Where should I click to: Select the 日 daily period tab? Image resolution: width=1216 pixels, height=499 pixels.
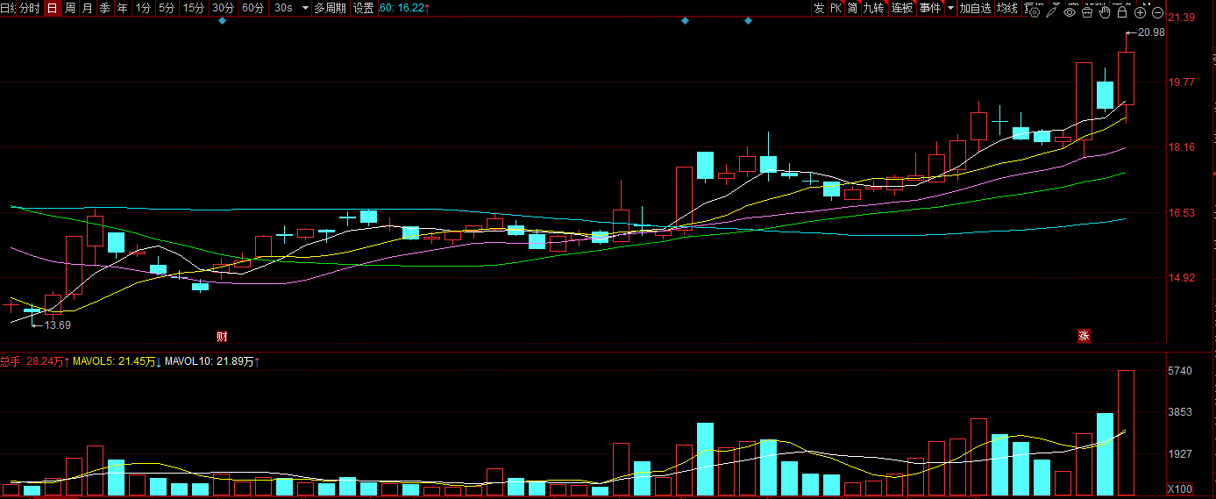51,8
